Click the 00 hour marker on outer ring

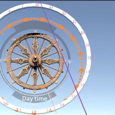tap(37, 5)
